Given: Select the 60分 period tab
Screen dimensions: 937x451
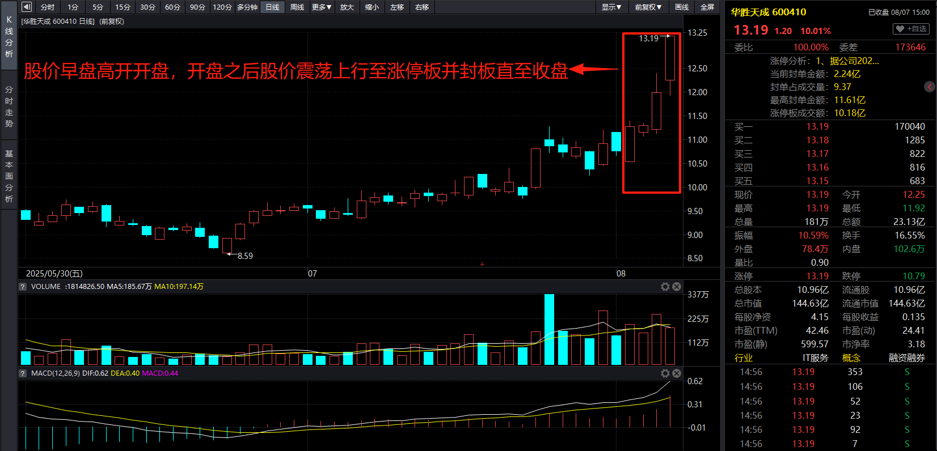Looking at the screenshot, I should click(x=172, y=7).
